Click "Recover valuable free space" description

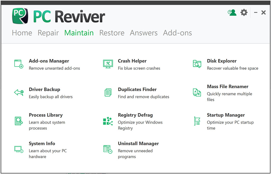pos(233,68)
